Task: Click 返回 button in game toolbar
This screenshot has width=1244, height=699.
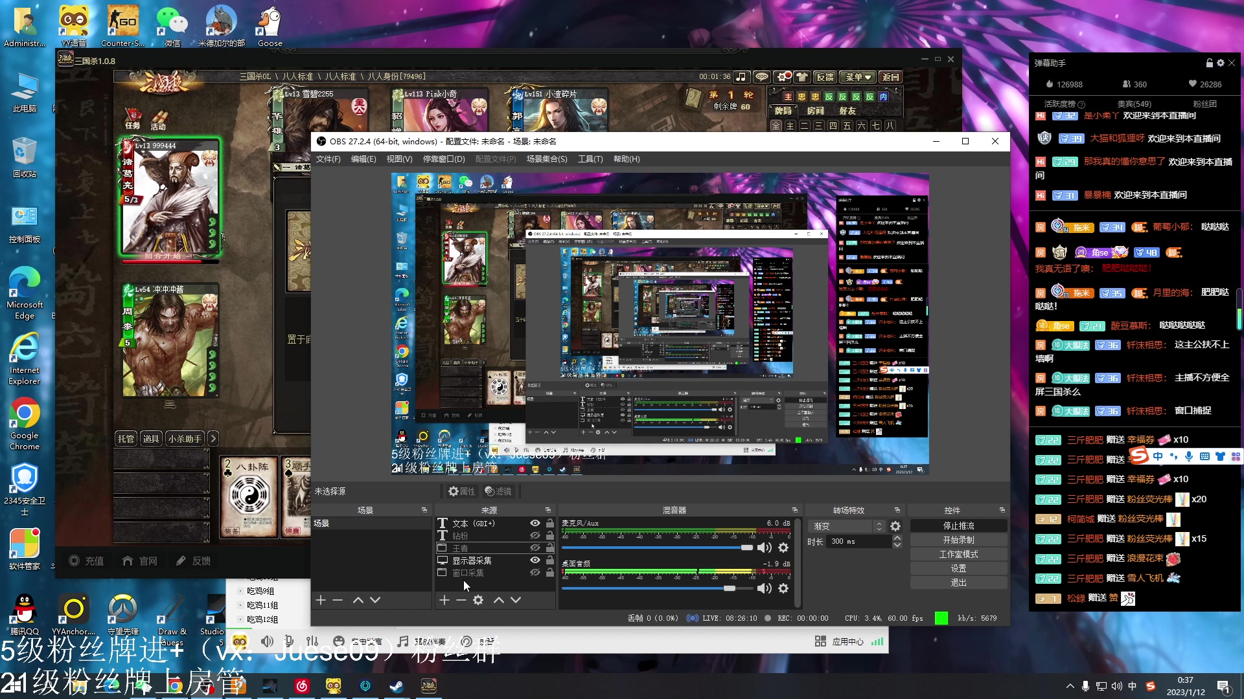Action: pyautogui.click(x=891, y=77)
